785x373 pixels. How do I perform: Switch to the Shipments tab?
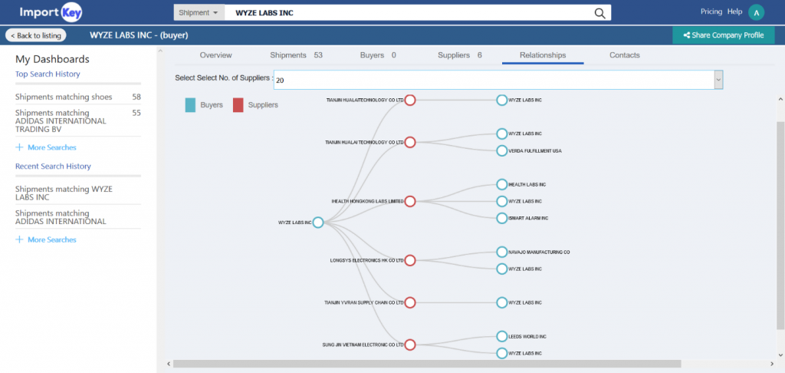point(296,55)
